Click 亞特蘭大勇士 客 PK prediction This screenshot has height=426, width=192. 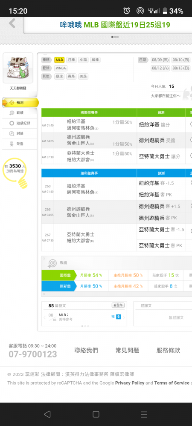(161, 245)
